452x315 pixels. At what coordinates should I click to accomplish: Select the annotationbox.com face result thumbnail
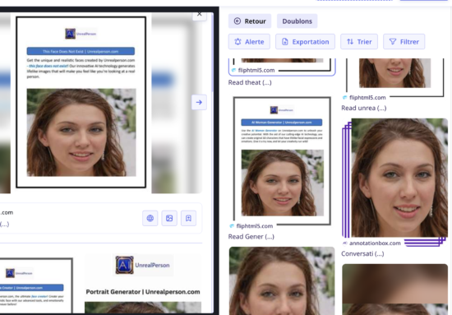tap(399, 178)
